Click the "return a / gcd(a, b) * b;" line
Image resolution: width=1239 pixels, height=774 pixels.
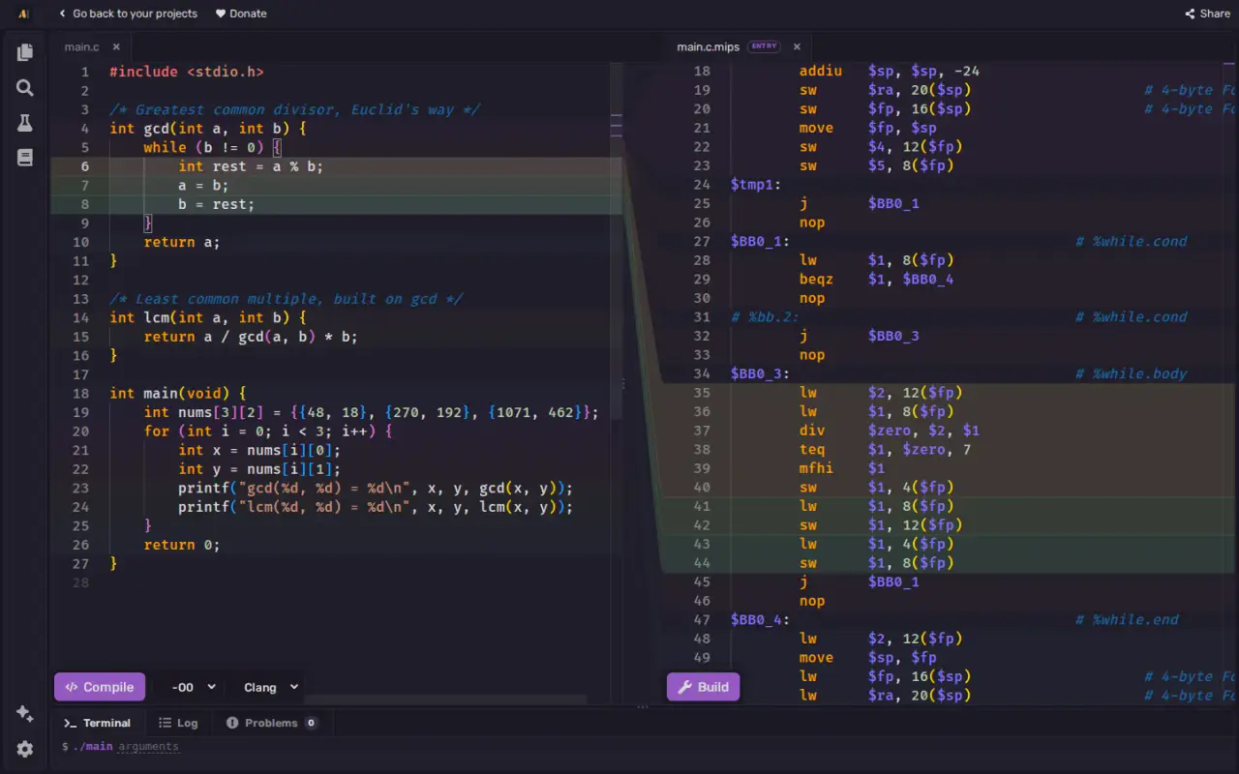pyautogui.click(x=251, y=337)
